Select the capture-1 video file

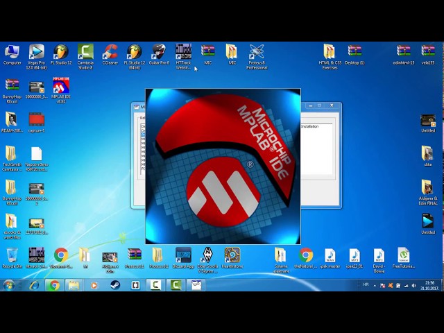pos(37,123)
